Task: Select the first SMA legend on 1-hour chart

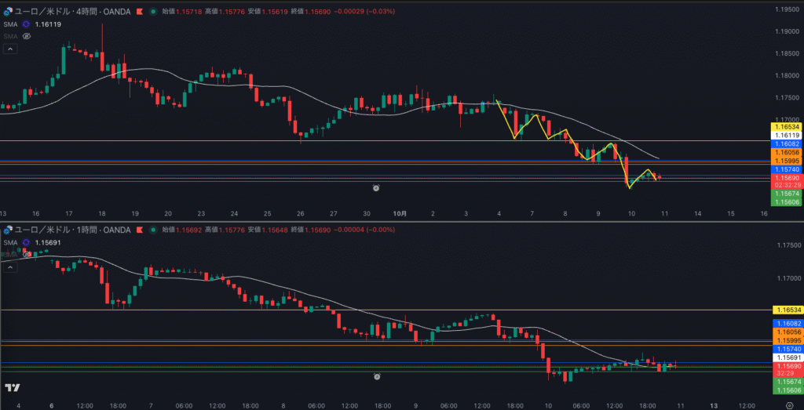Action: coord(9,243)
